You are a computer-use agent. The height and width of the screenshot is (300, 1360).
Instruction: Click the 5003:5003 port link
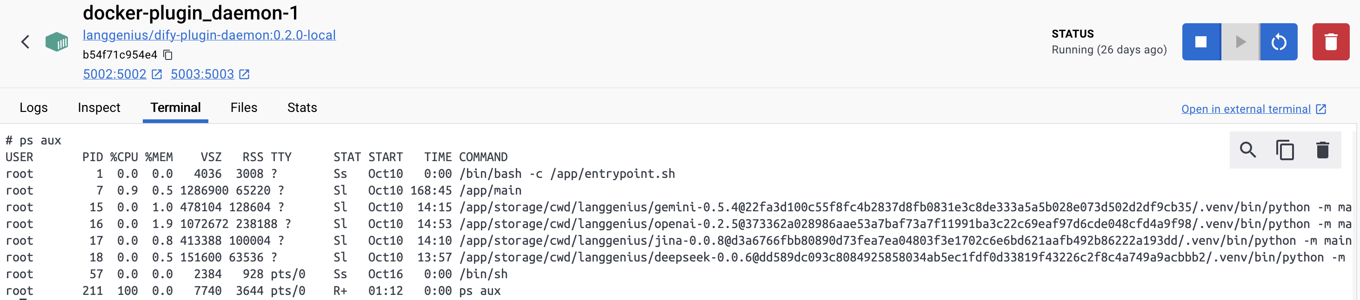pos(202,74)
